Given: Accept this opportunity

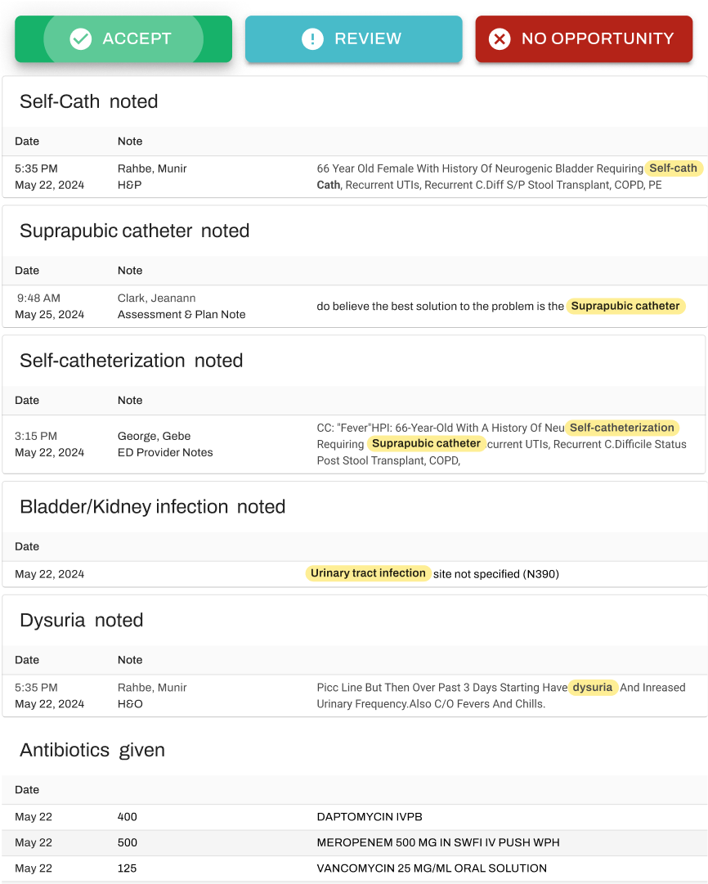Looking at the screenshot, I should 123,39.
